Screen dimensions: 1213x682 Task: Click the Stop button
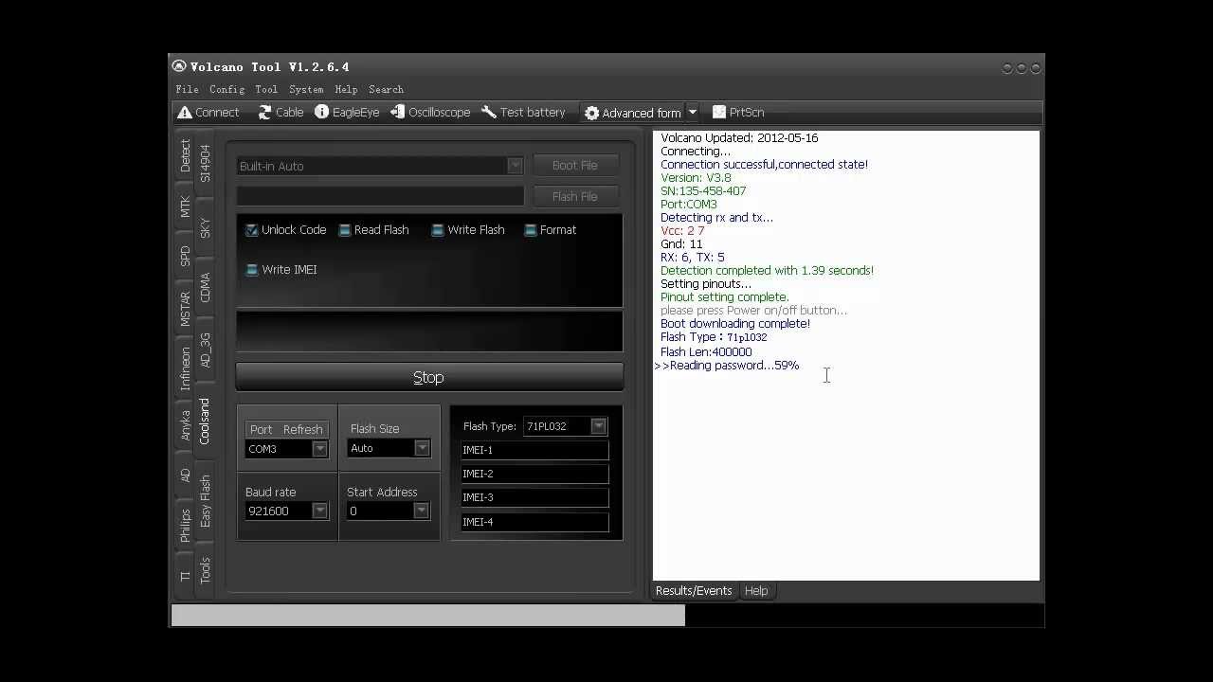pos(429,377)
